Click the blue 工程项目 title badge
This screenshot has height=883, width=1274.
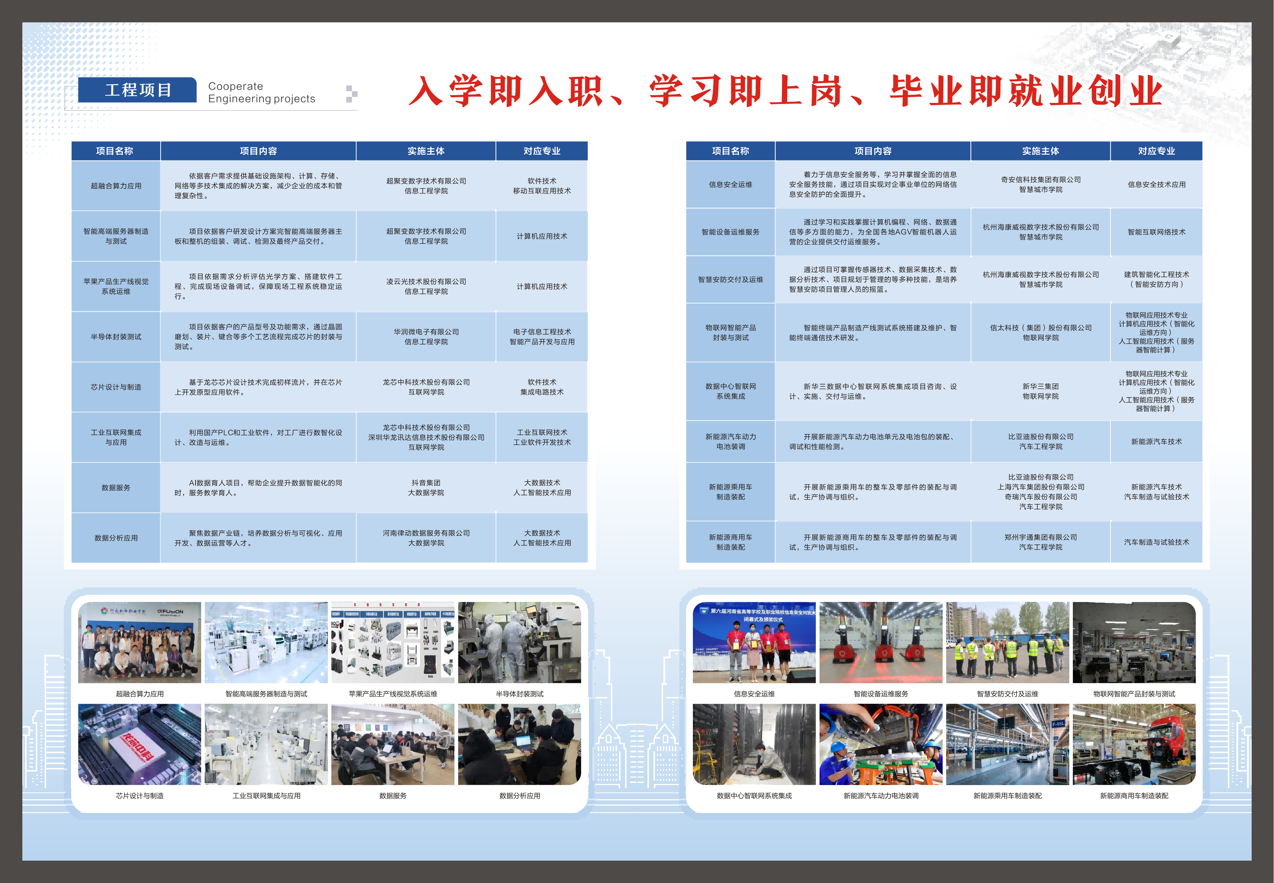click(x=137, y=90)
